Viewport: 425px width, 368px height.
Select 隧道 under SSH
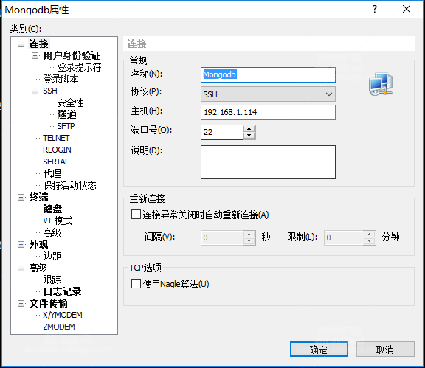(x=66, y=114)
